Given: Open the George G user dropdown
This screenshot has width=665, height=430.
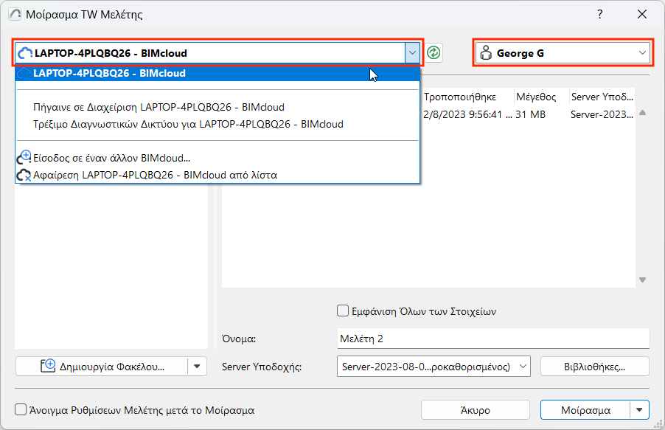Looking at the screenshot, I should (642, 53).
